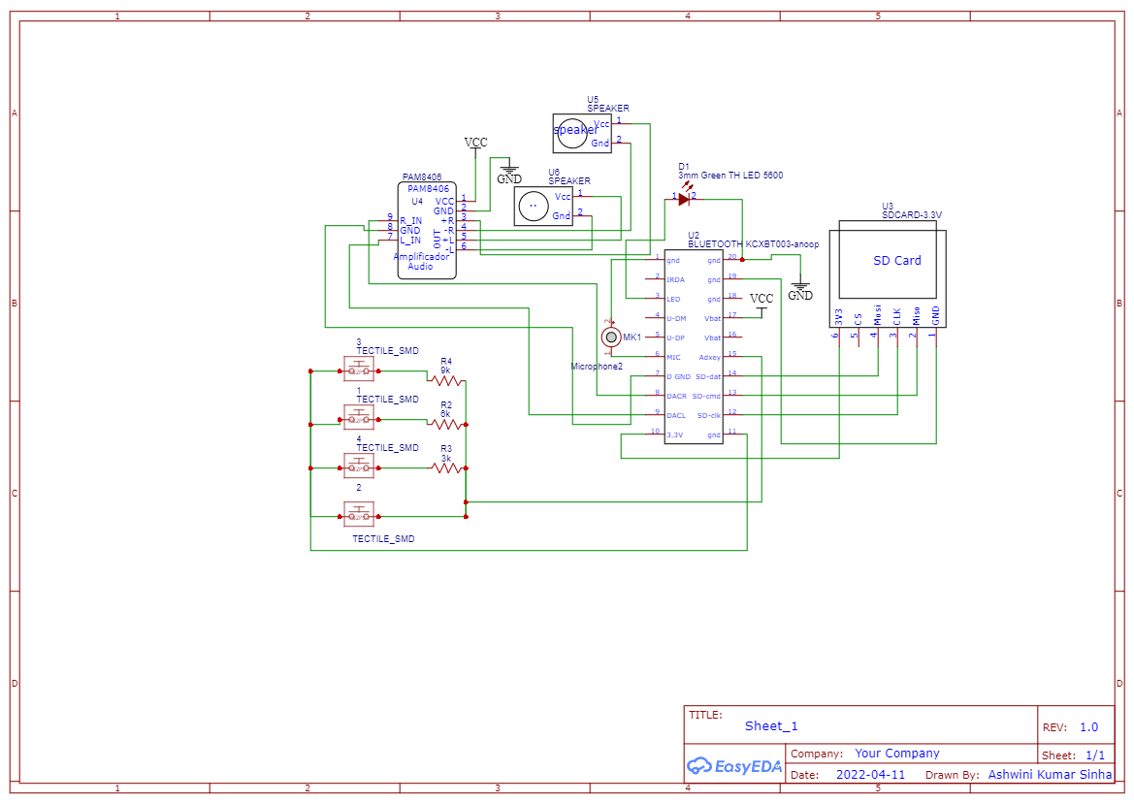1134x803 pixels.
Task: Click the R2 6k resistor
Action: tap(446, 424)
